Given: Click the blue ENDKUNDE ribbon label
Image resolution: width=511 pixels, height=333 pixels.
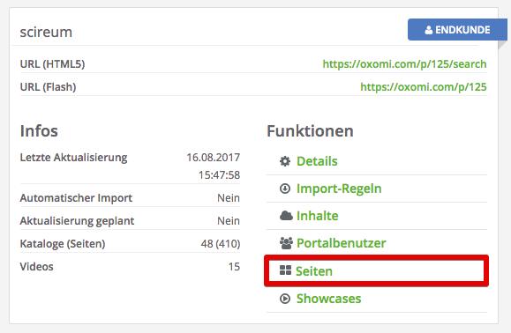Looking at the screenshot, I should [x=457, y=30].
